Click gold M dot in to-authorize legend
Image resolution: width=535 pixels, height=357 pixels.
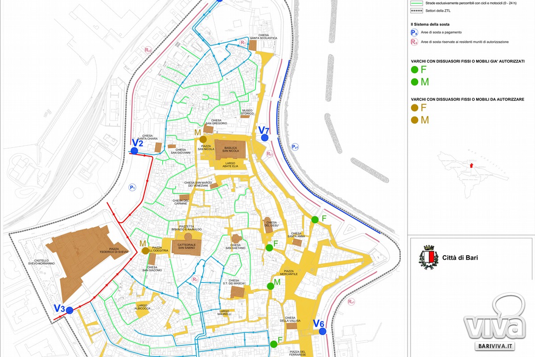[x=415, y=120]
